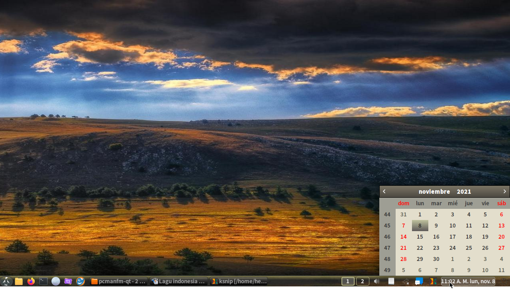This screenshot has height=290, width=510.
Task: Switch to the ksnip taskbar window
Action: coord(239,281)
